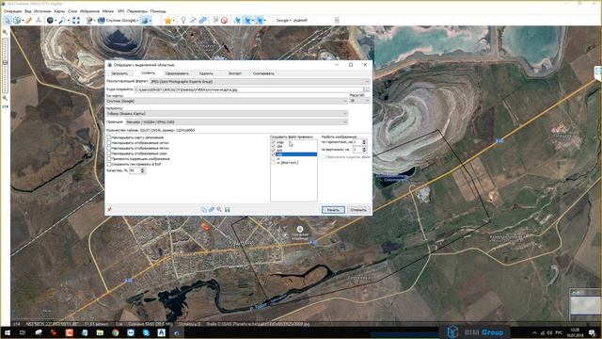Open AutoCAD from the taskbar
602x339 pixels.
pyautogui.click(x=161, y=332)
